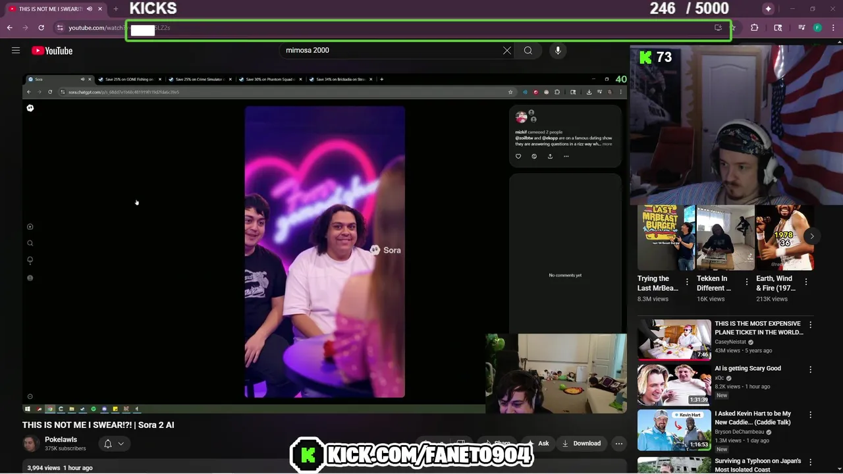The height and width of the screenshot is (474, 843).
Task: Open Earth, Wind & Fire short thumbnail
Action: pyautogui.click(x=784, y=238)
